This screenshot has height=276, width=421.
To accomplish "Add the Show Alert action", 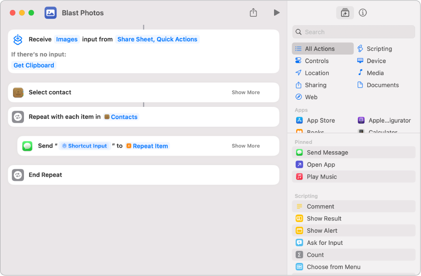I will [354, 230].
